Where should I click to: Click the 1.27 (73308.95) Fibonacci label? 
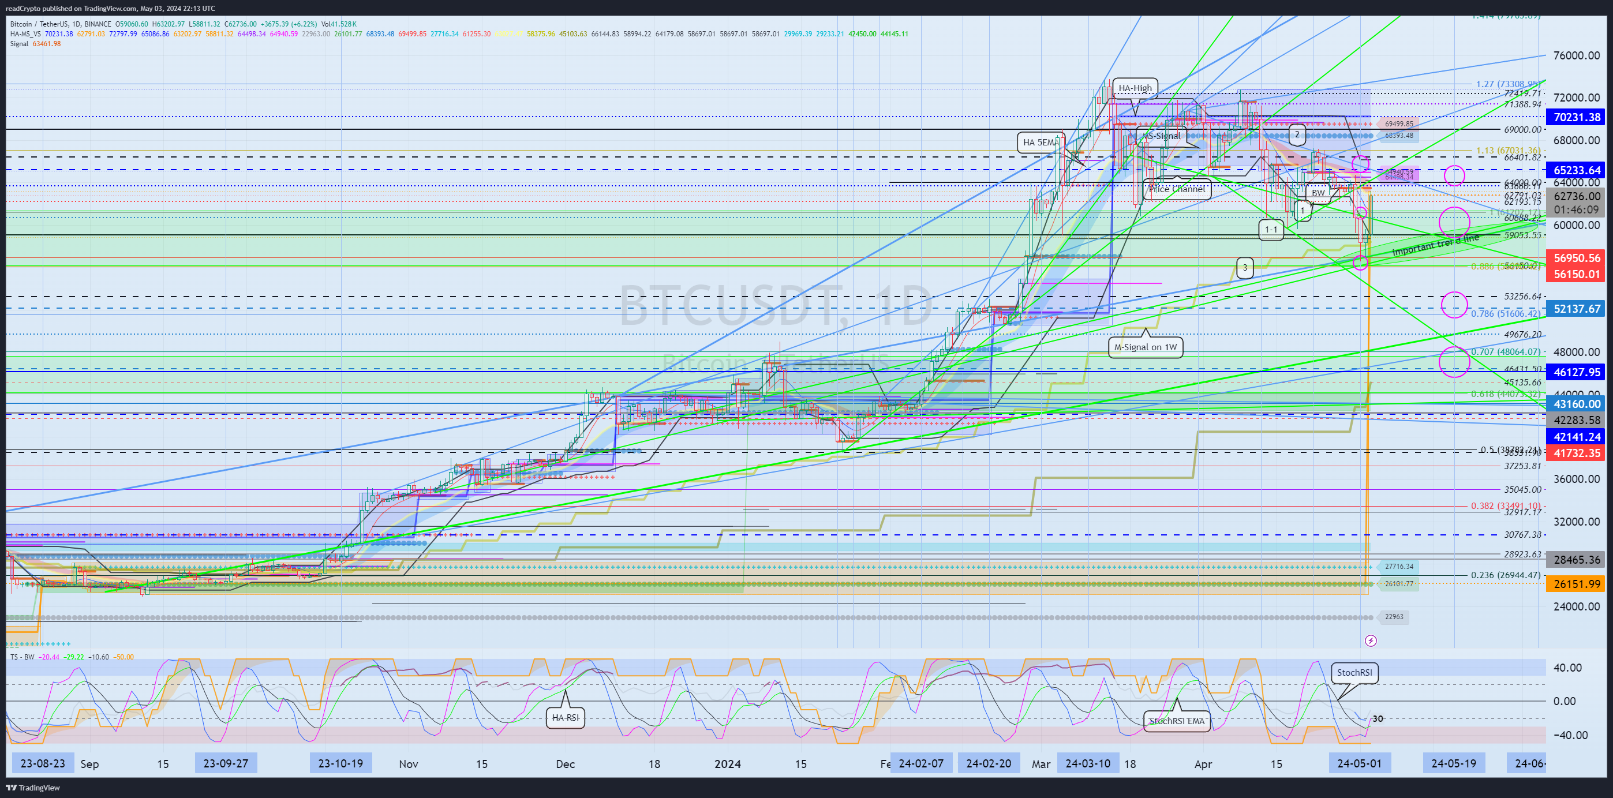1509,84
